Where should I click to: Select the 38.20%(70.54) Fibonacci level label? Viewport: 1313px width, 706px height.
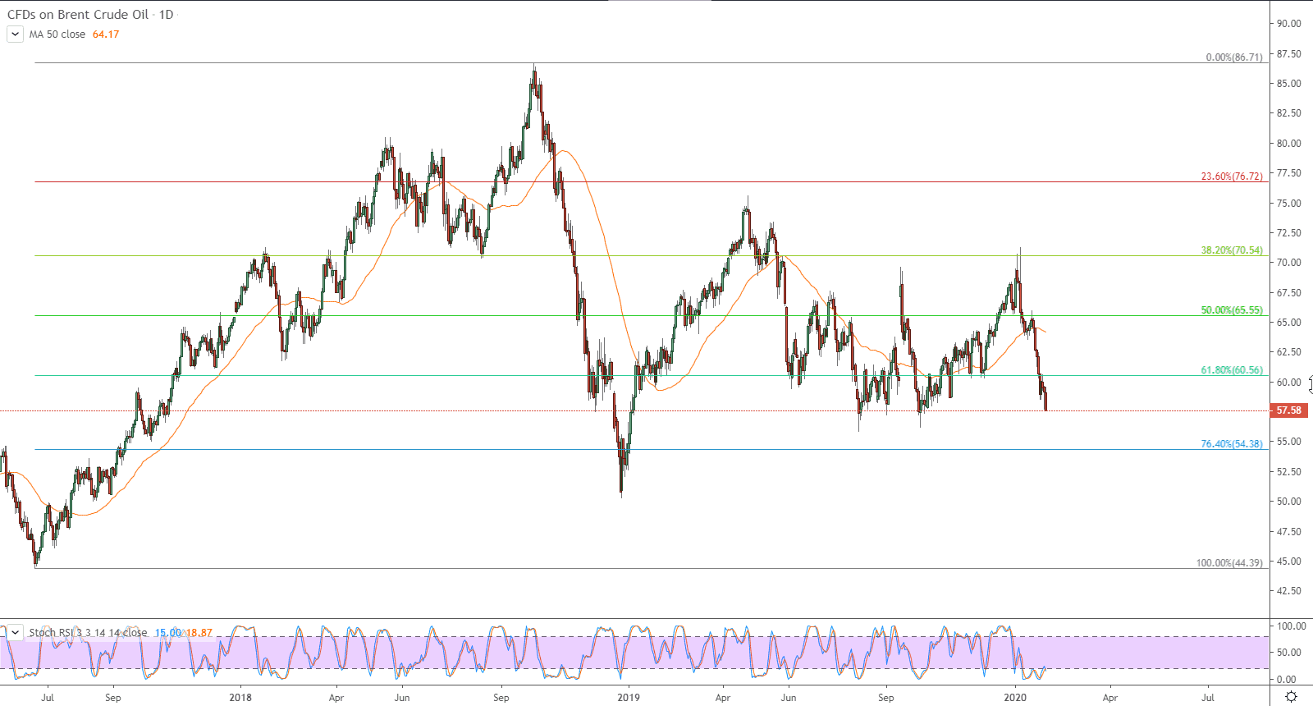tap(1232, 250)
